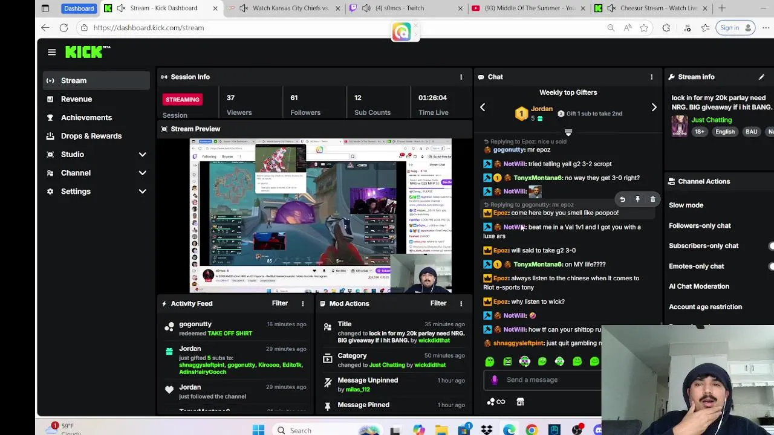Edit stream info with the pencil icon
The image size is (774, 435).
coord(761,77)
